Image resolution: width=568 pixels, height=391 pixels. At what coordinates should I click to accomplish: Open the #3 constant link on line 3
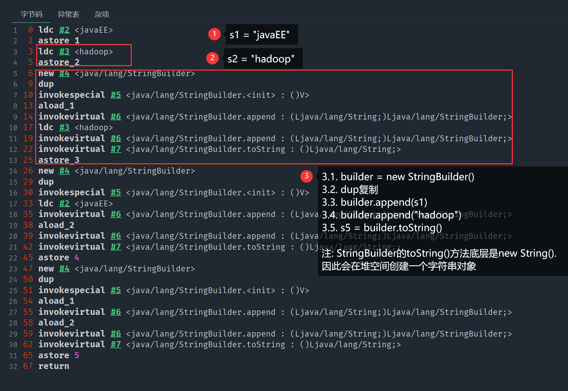pos(64,52)
